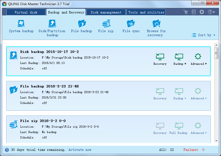221x156 pixels.
Task: Select the 'Disk backup 2015-10-17 10-2' title
Action: click(x=50, y=52)
